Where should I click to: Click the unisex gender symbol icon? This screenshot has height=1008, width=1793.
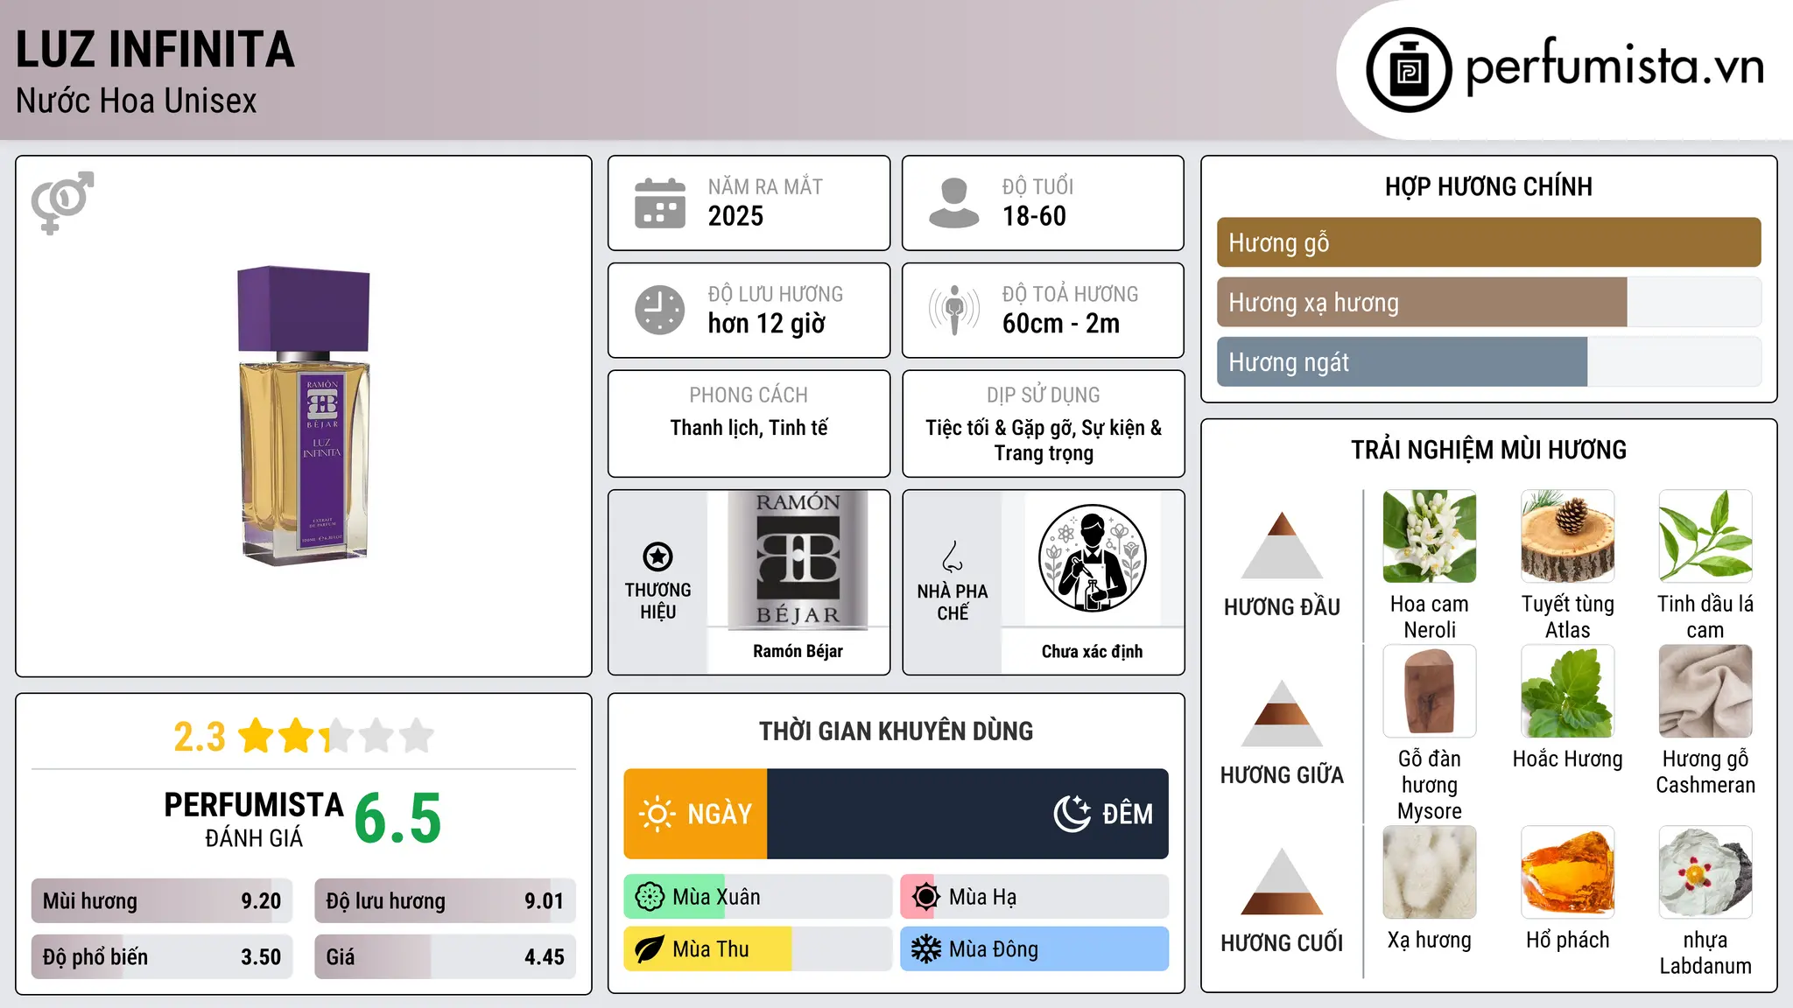tap(62, 202)
